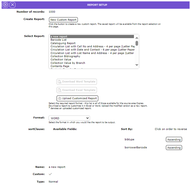Click the Custom checkmark indicator

(50, 174)
